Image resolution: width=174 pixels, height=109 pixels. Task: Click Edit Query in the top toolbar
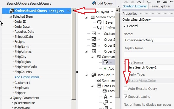[103, 3]
